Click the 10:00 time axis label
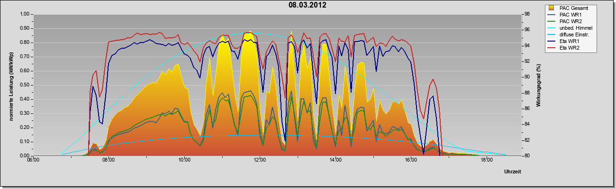Image resolution: width=616 pixels, height=189 pixels. 184,161
